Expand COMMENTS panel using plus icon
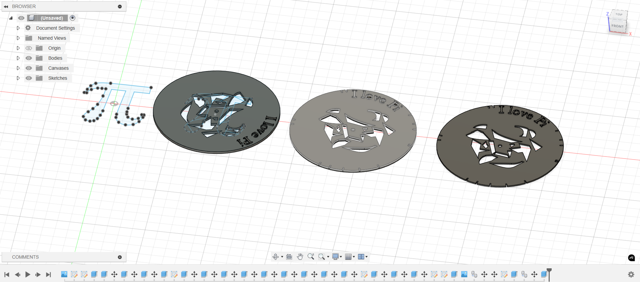The height and width of the screenshot is (282, 640). [120, 257]
